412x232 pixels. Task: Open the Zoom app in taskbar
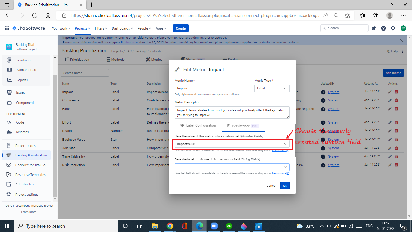tap(214, 226)
